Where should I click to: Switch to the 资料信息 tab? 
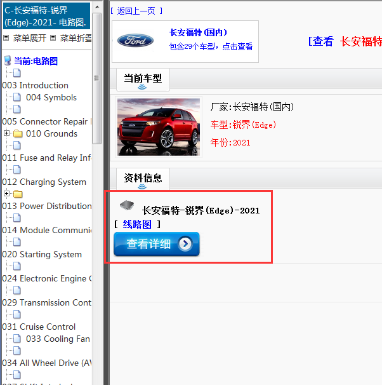click(143, 179)
